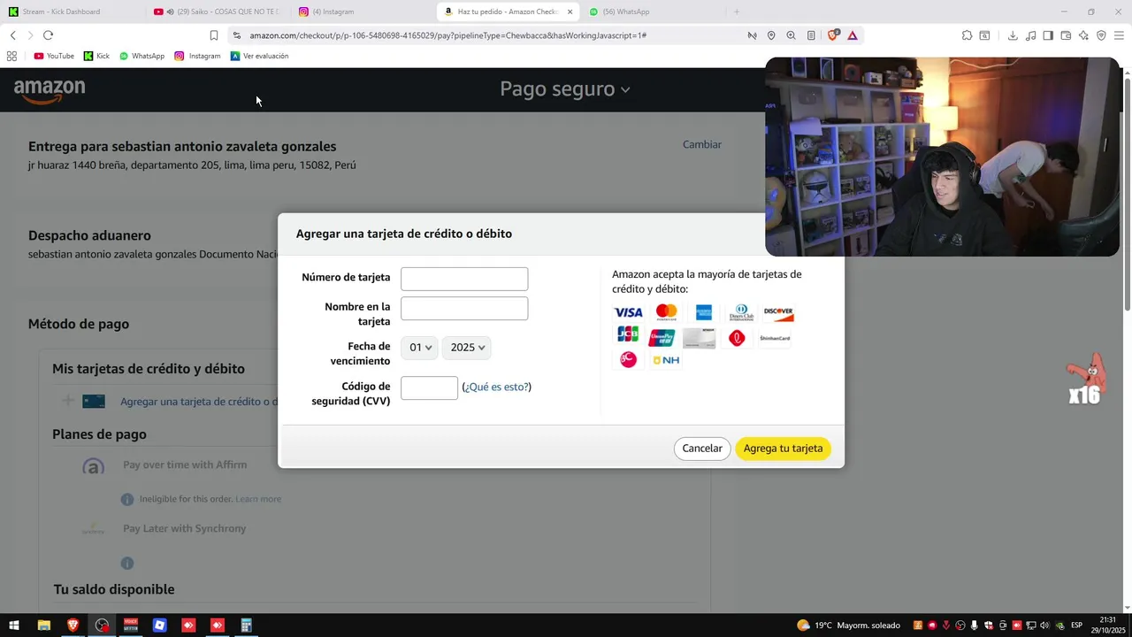Click the zoom magnifier icon in address bar
This screenshot has width=1132, height=637.
coord(791,35)
